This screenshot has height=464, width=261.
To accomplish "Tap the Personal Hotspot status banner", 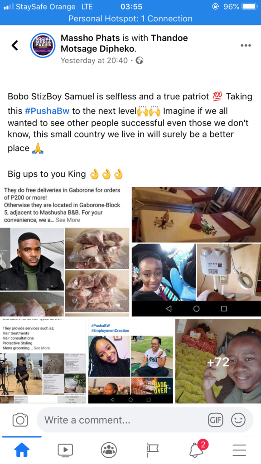I will (x=130, y=19).
